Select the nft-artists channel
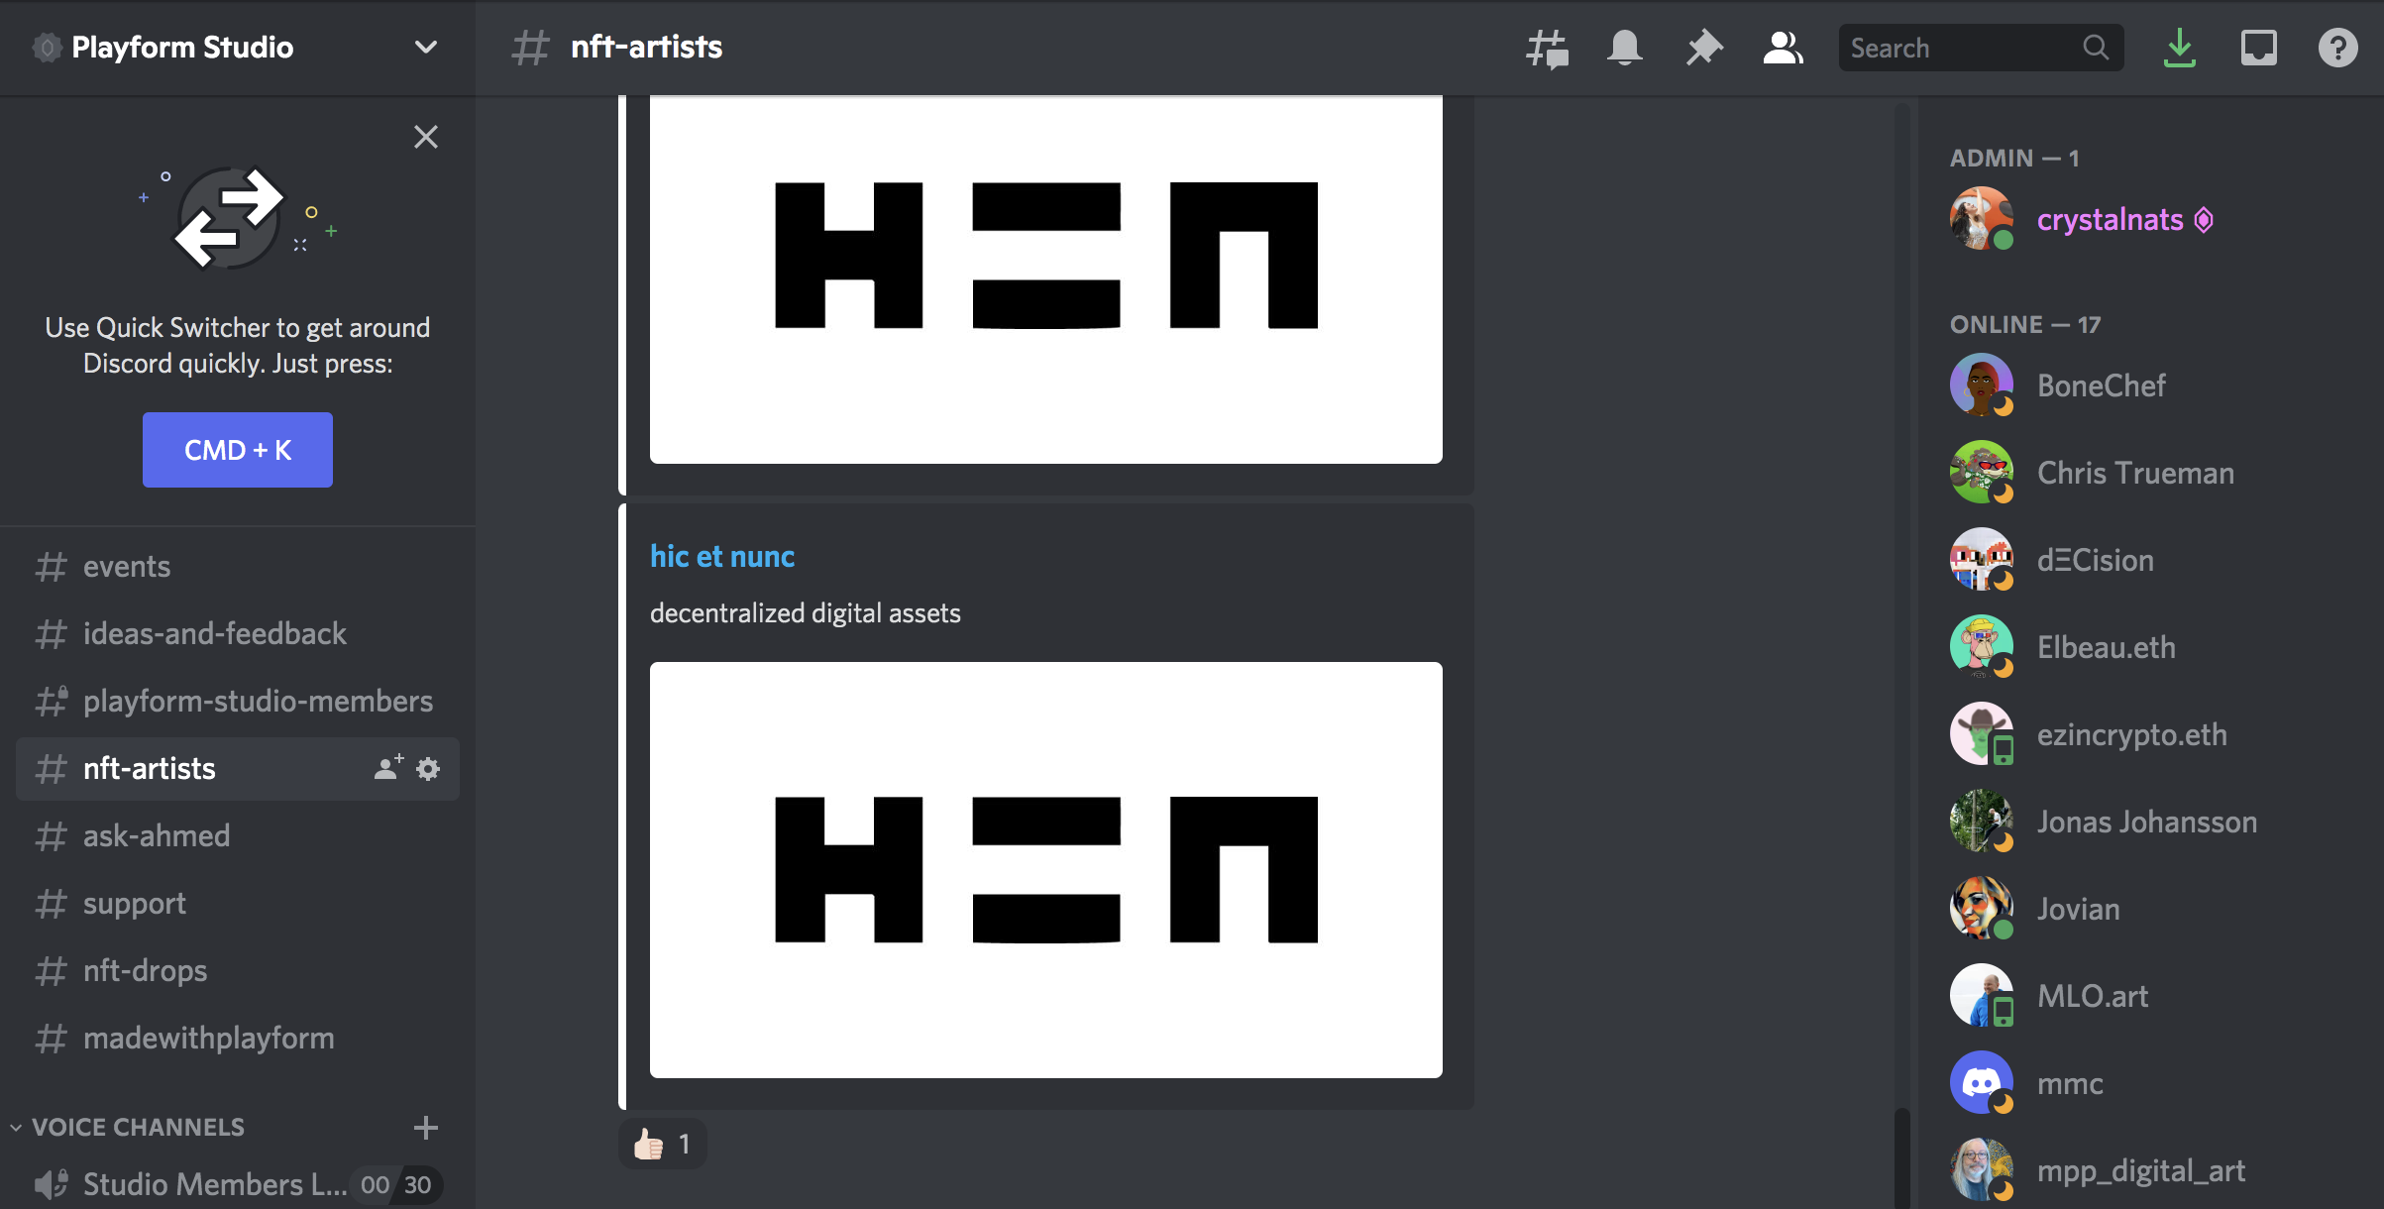This screenshot has width=2384, height=1209. click(150, 766)
